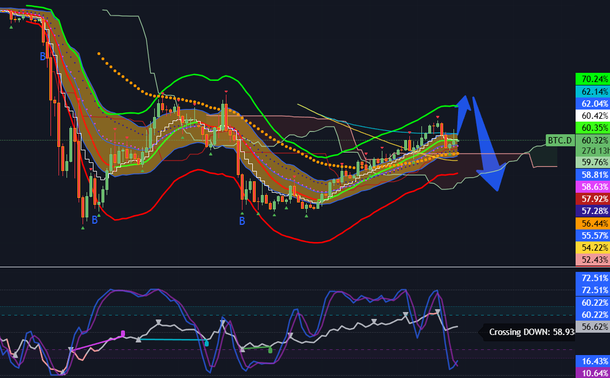Viewport: 610px width, 378px height.
Task: Click the blue 16.43% oscillator scale label
Action: click(592, 361)
